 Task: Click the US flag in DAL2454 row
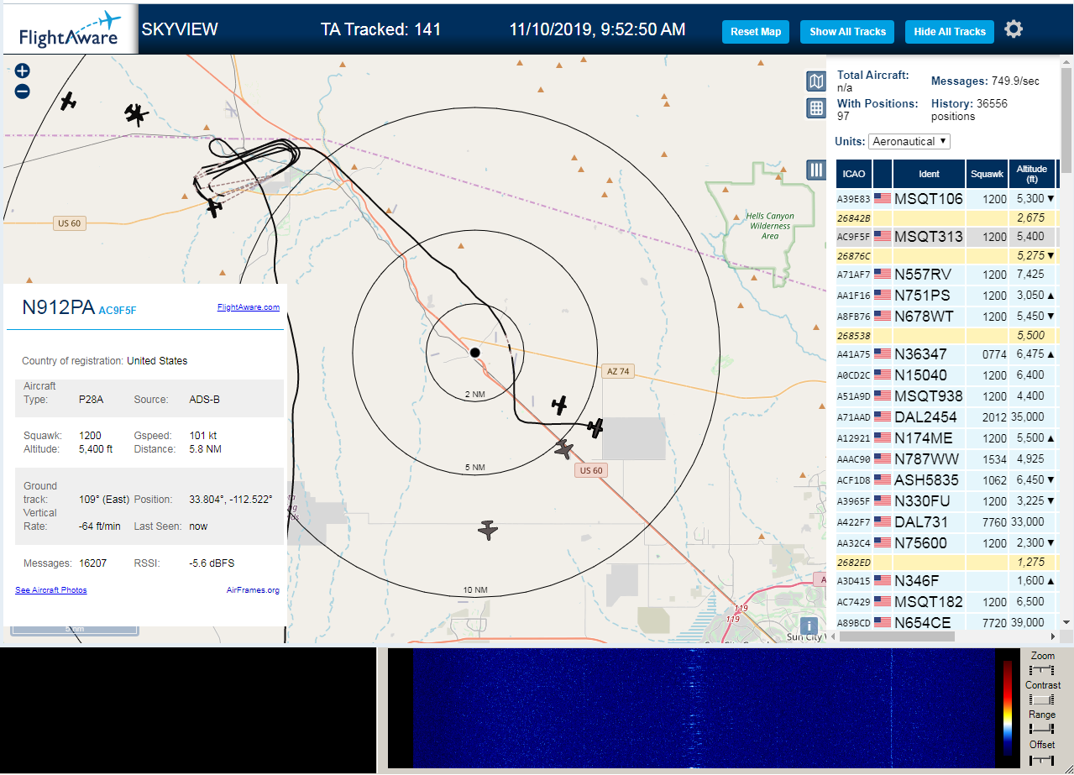[882, 417]
